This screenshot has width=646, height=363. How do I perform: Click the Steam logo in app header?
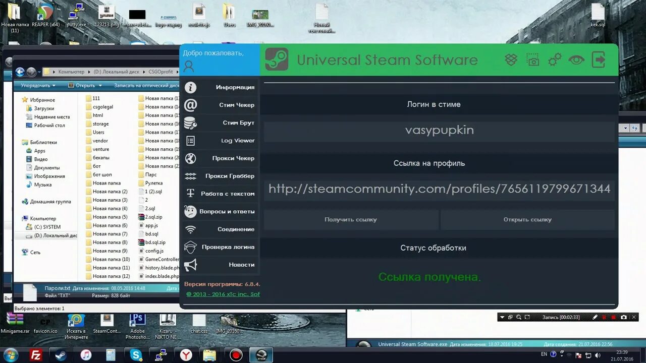(x=277, y=59)
